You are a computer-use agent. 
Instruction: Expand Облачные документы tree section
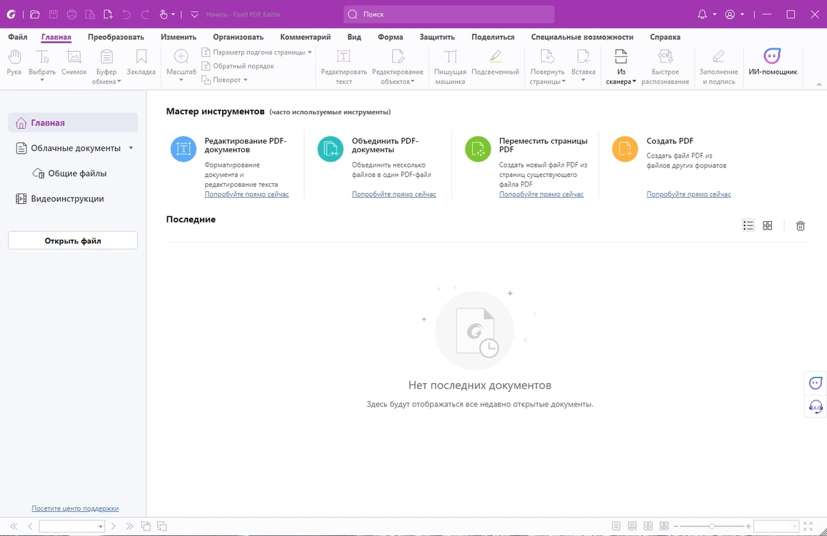[x=131, y=148]
